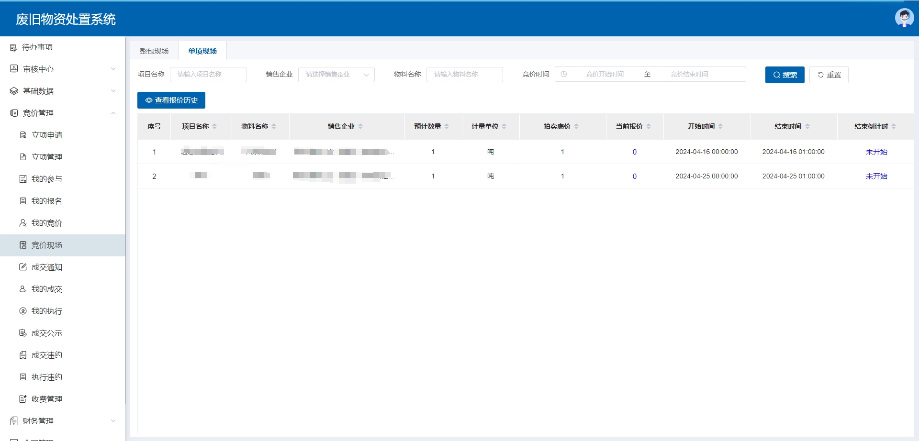Focus the 物料名称 input field
The image size is (919, 441).
coord(464,75)
